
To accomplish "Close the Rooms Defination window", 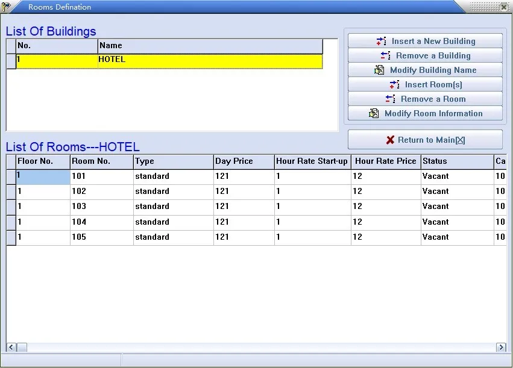I will [x=504, y=7].
